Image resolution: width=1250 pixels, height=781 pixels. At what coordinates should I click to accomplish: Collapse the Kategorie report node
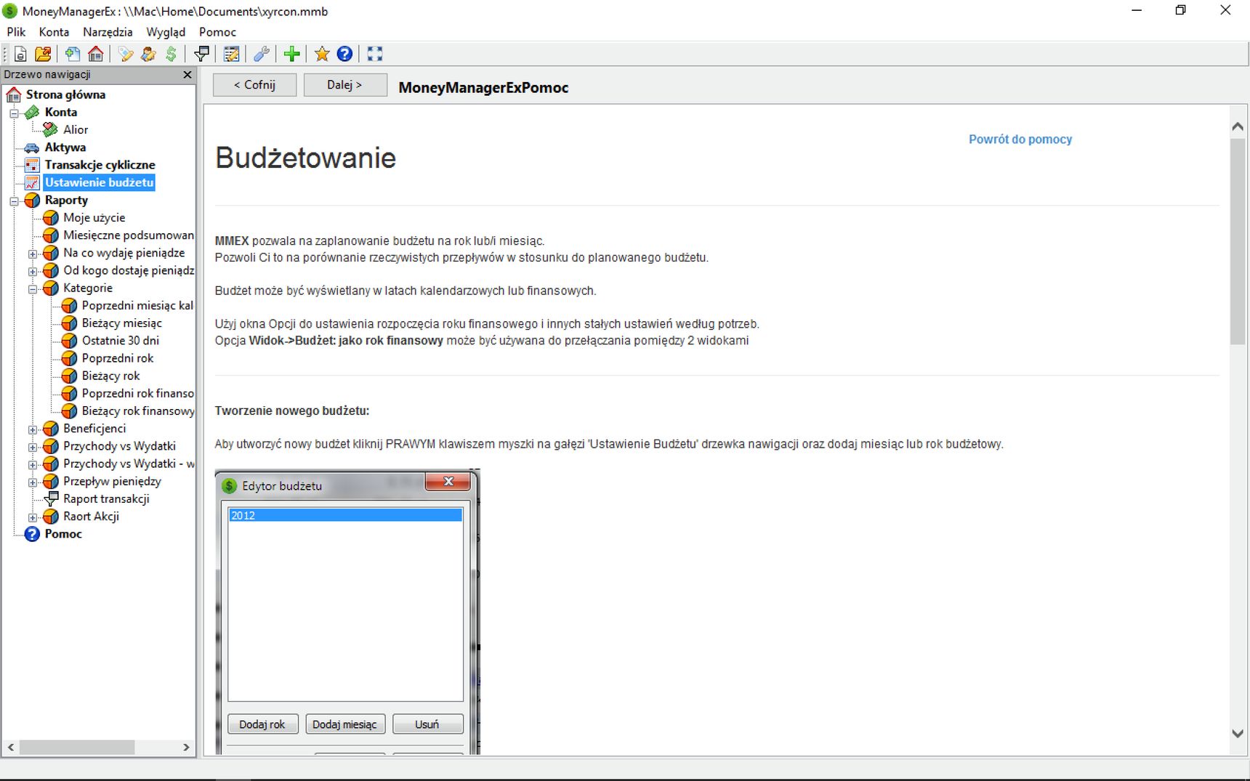(33, 288)
